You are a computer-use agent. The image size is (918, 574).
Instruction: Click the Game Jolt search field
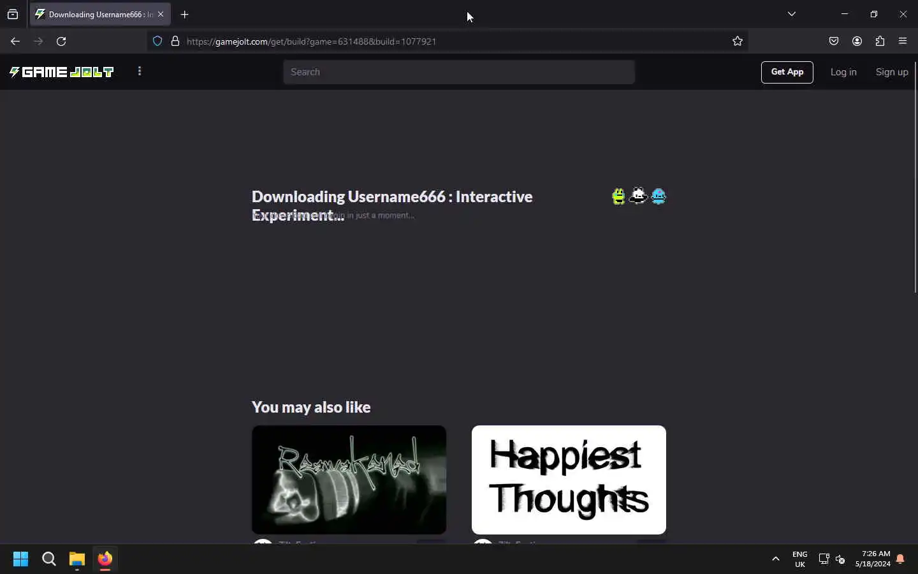click(459, 72)
